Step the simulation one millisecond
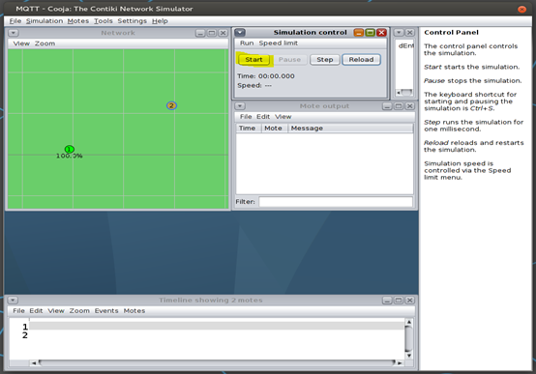536x374 pixels. pos(325,59)
